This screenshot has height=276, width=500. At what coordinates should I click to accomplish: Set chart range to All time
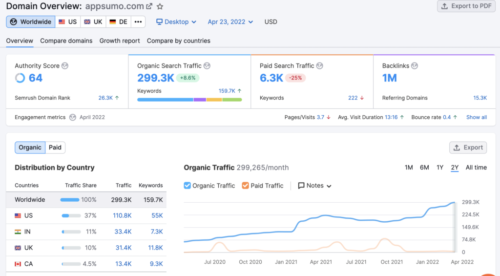476,168
